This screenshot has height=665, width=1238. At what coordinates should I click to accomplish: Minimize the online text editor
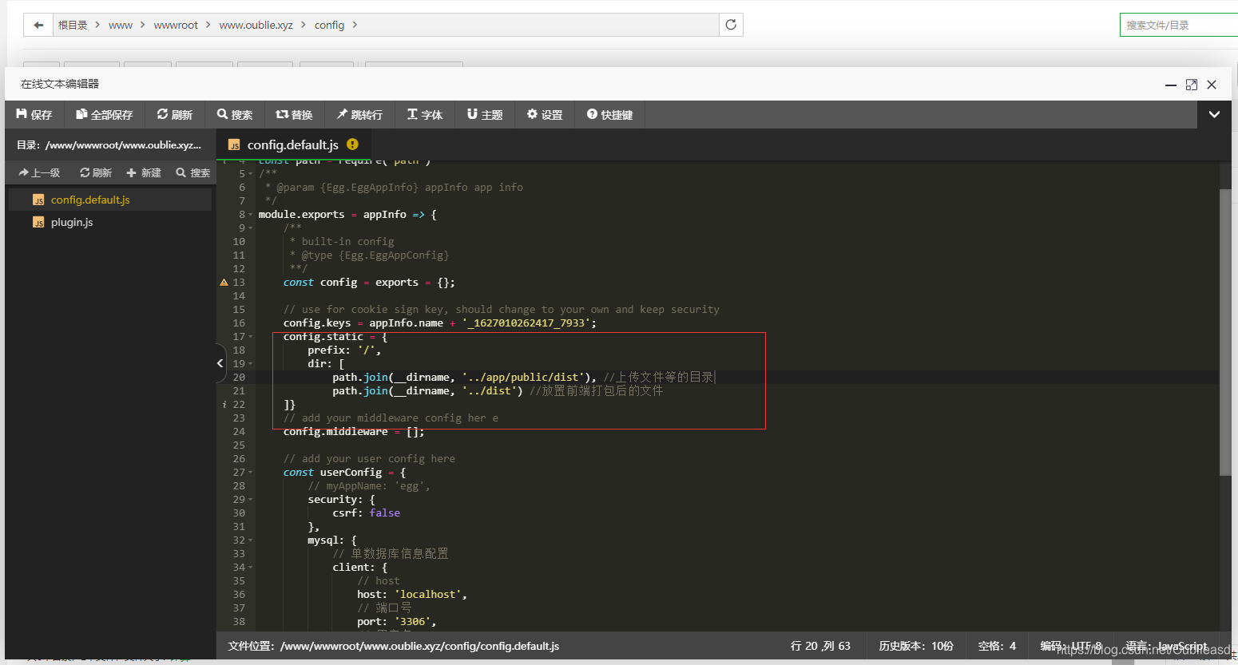1171,85
